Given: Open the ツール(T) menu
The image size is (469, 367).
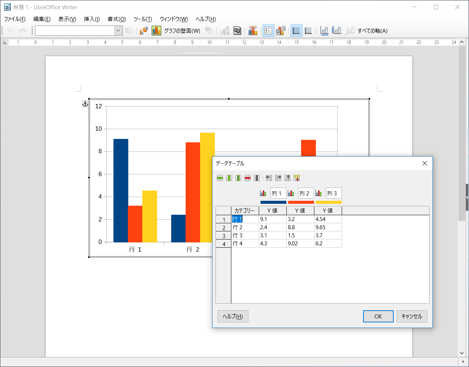Looking at the screenshot, I should [x=142, y=19].
